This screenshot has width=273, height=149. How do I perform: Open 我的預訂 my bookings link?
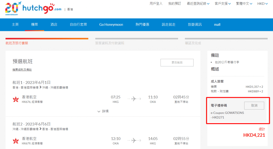click(x=175, y=4)
